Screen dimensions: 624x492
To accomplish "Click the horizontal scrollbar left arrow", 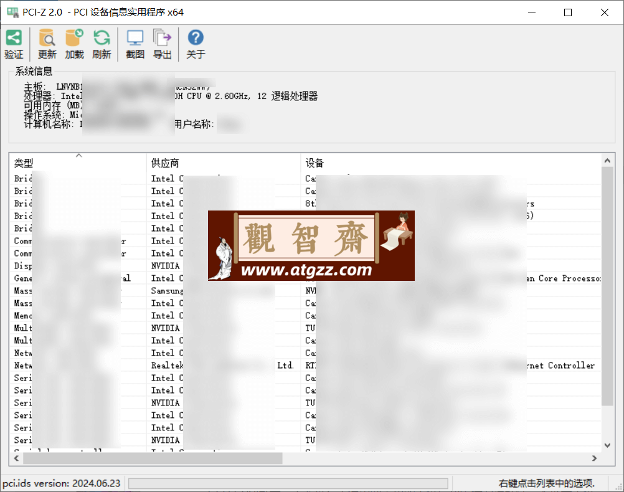I will click(x=16, y=458).
